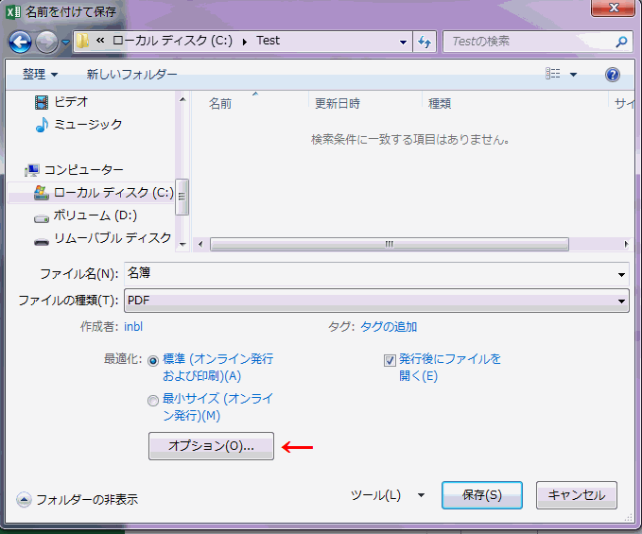The height and width of the screenshot is (534, 642).
Task: Open the ツール(L) dropdown
Action: click(388, 495)
